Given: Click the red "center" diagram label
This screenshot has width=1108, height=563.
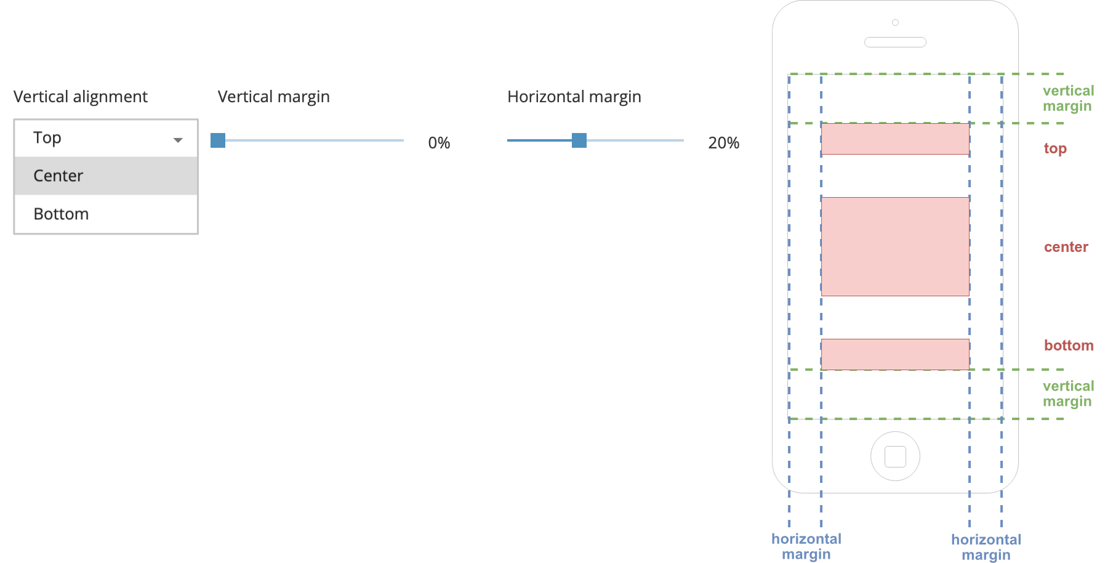Looking at the screenshot, I should pyautogui.click(x=1066, y=247).
